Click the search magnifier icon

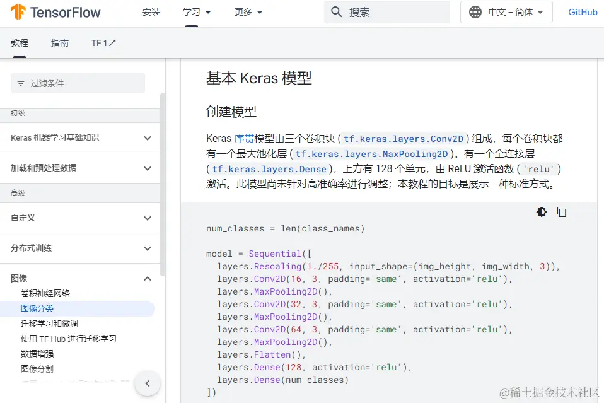[x=336, y=12]
